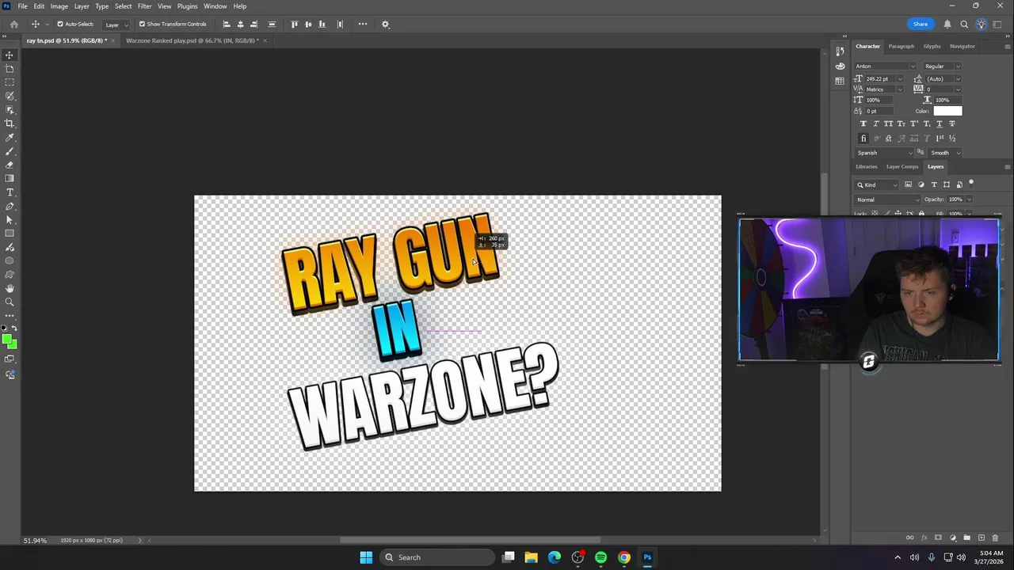Image resolution: width=1014 pixels, height=570 pixels.
Task: Click the Home icon in options bar
Action: (13, 24)
